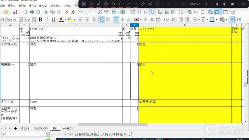Toggle Bold formatting

point(40,19)
